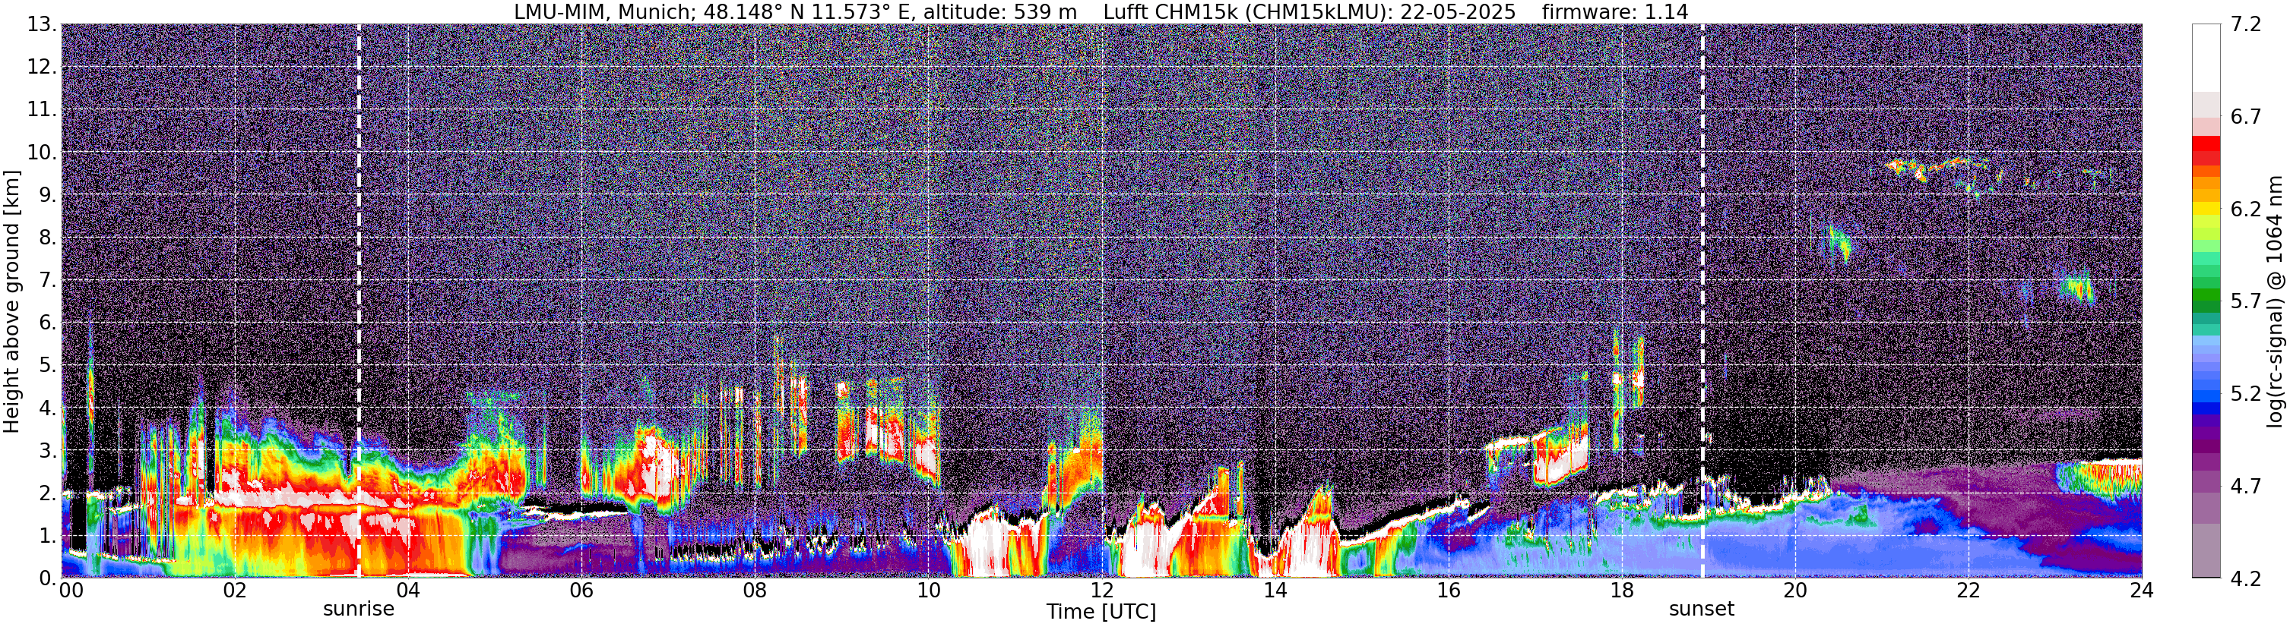
Task: Click the 'sunrise' label below the axis
Action: tap(358, 610)
